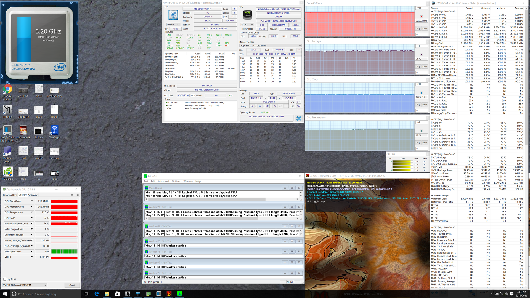This screenshot has height=298, width=530.
Task: Toggle Total CPU Usage sensor row icon
Action: click(432, 78)
